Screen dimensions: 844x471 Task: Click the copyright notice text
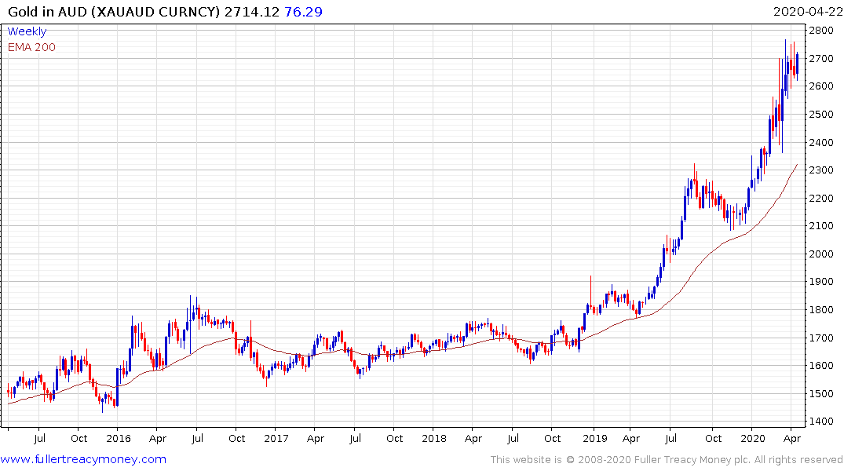(667, 460)
